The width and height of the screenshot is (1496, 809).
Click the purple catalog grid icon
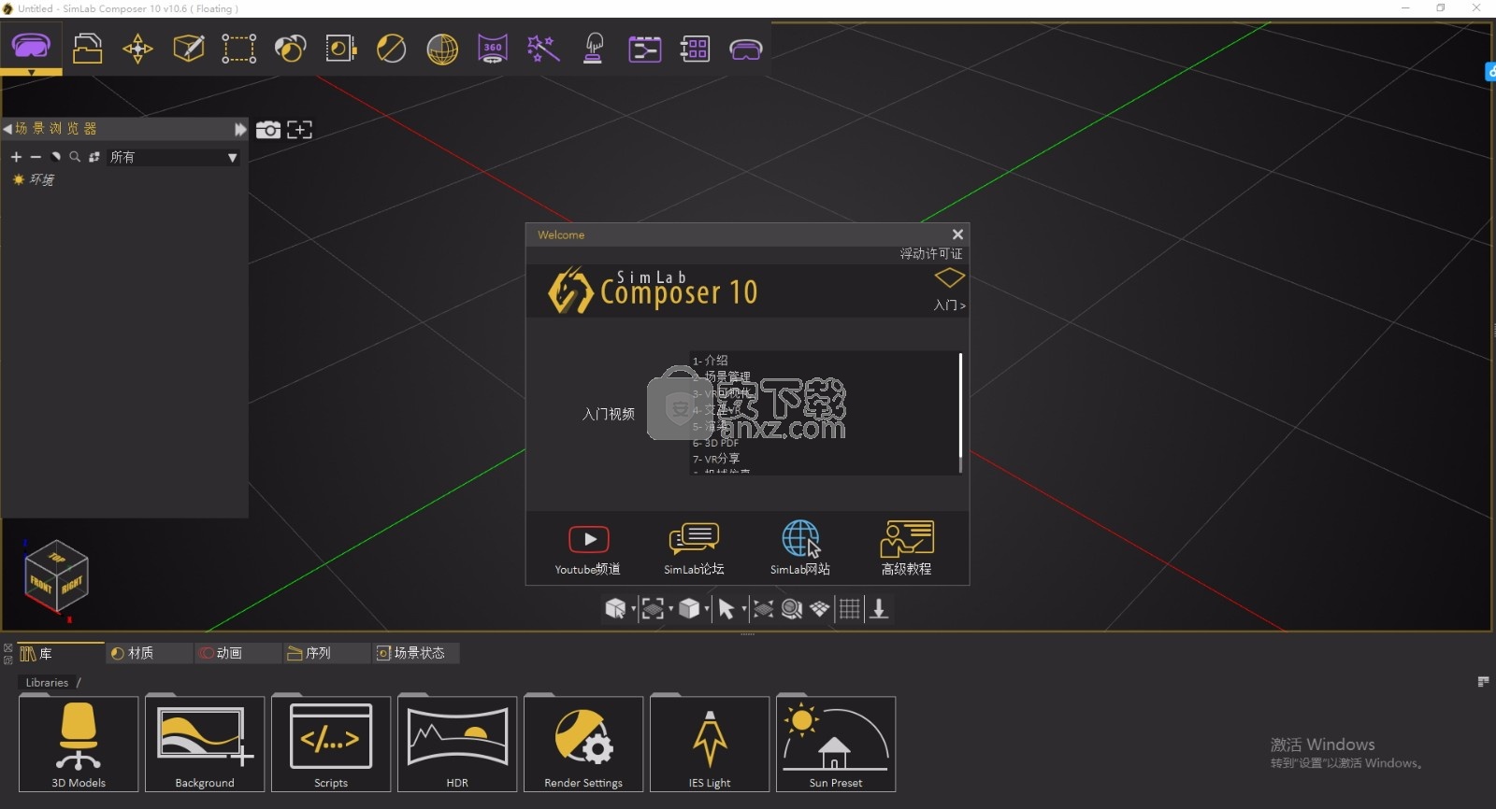coord(695,49)
